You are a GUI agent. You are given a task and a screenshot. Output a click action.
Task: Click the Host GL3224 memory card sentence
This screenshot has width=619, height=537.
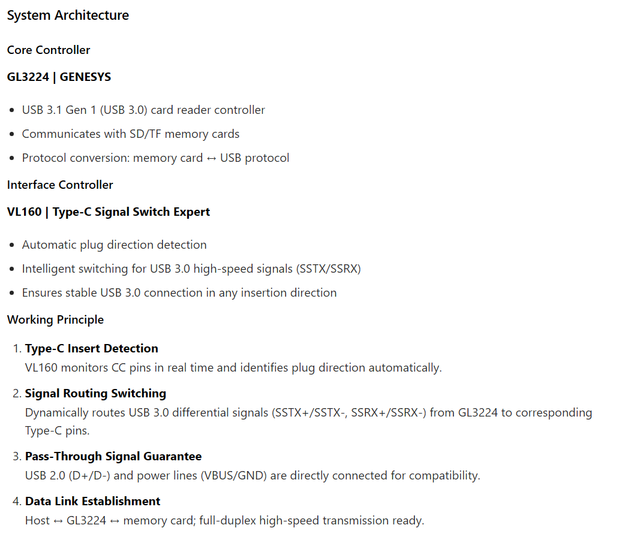click(224, 520)
